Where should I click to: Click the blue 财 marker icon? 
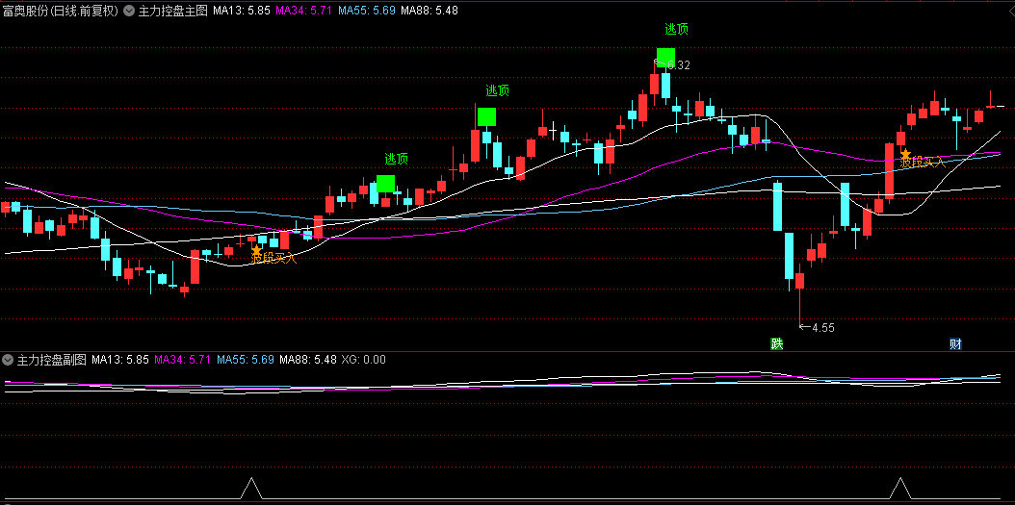(955, 344)
